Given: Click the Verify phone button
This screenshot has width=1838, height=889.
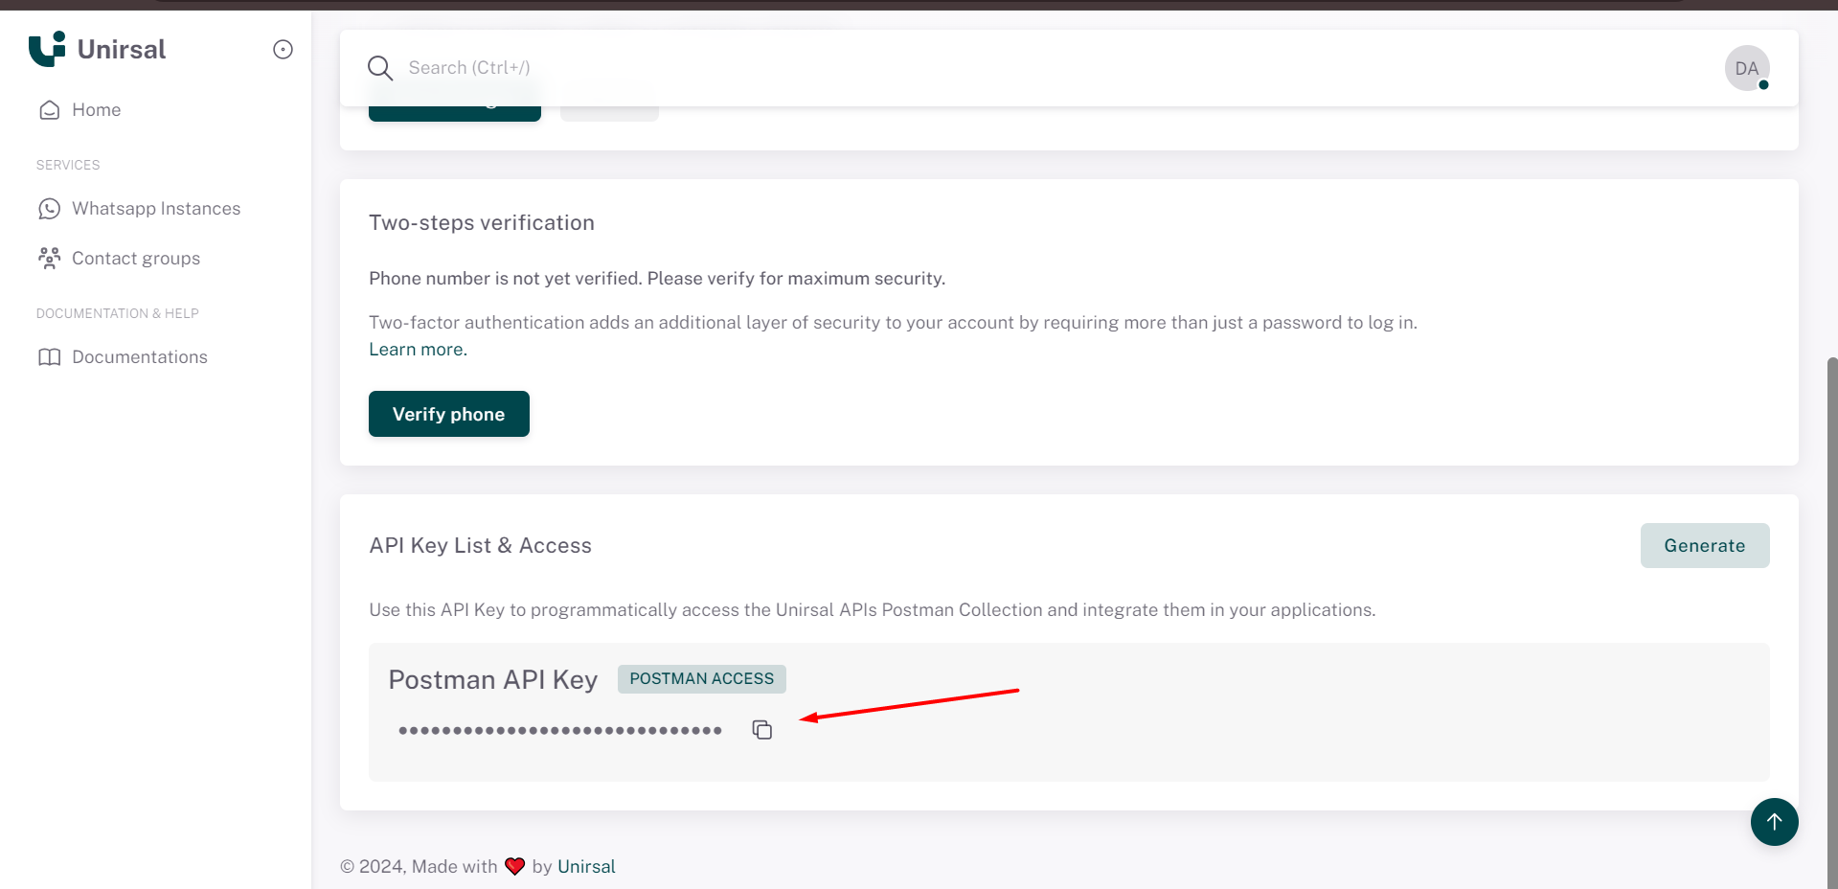Looking at the screenshot, I should click(x=449, y=414).
